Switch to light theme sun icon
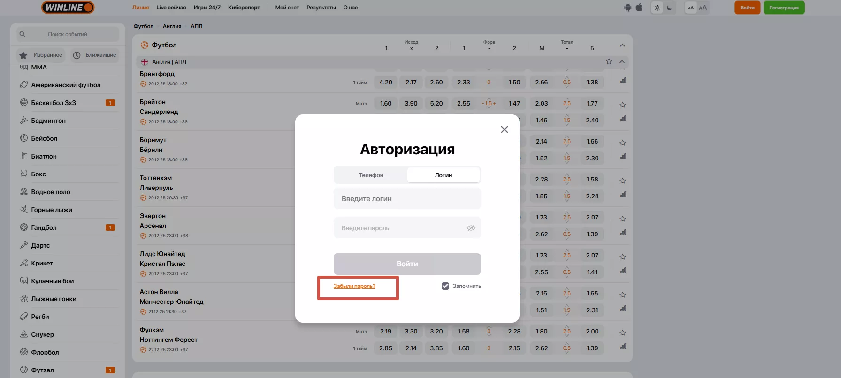 (657, 8)
